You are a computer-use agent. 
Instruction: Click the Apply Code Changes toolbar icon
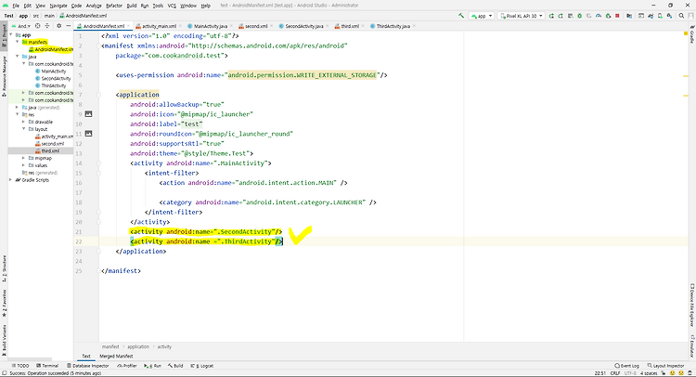[x=571, y=16]
